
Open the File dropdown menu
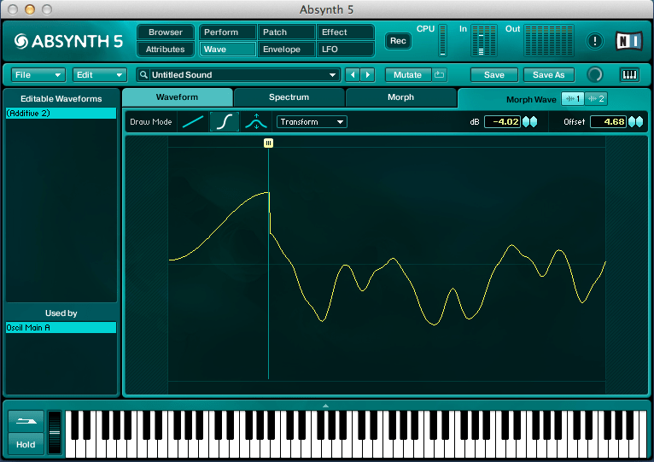point(38,75)
